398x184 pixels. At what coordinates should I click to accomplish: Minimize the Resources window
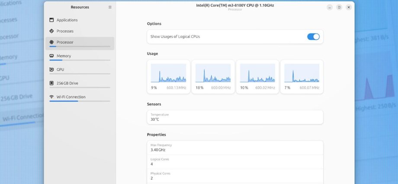click(x=330, y=7)
